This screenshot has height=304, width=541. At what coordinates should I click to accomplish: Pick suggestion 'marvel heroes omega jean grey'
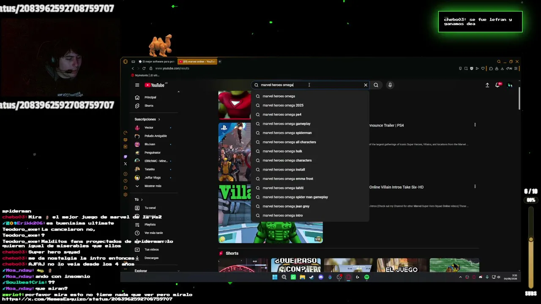(x=310, y=206)
